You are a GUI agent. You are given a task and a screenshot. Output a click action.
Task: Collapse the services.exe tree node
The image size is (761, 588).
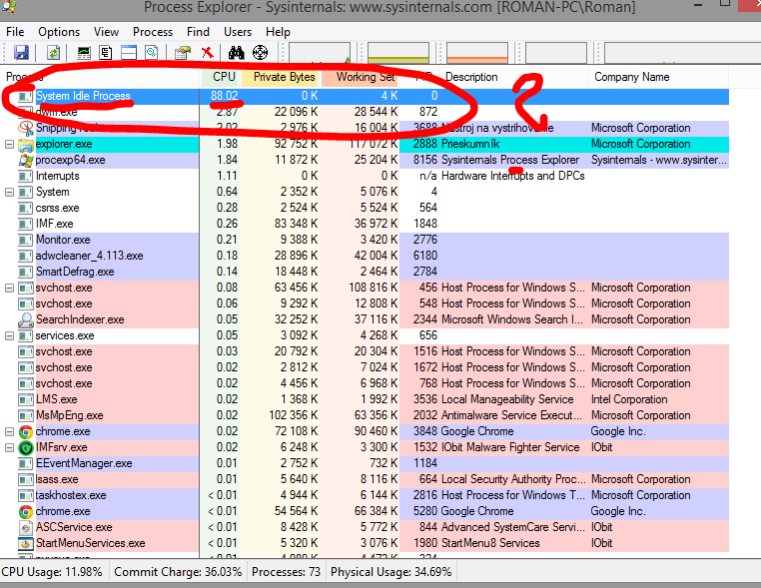(10, 335)
